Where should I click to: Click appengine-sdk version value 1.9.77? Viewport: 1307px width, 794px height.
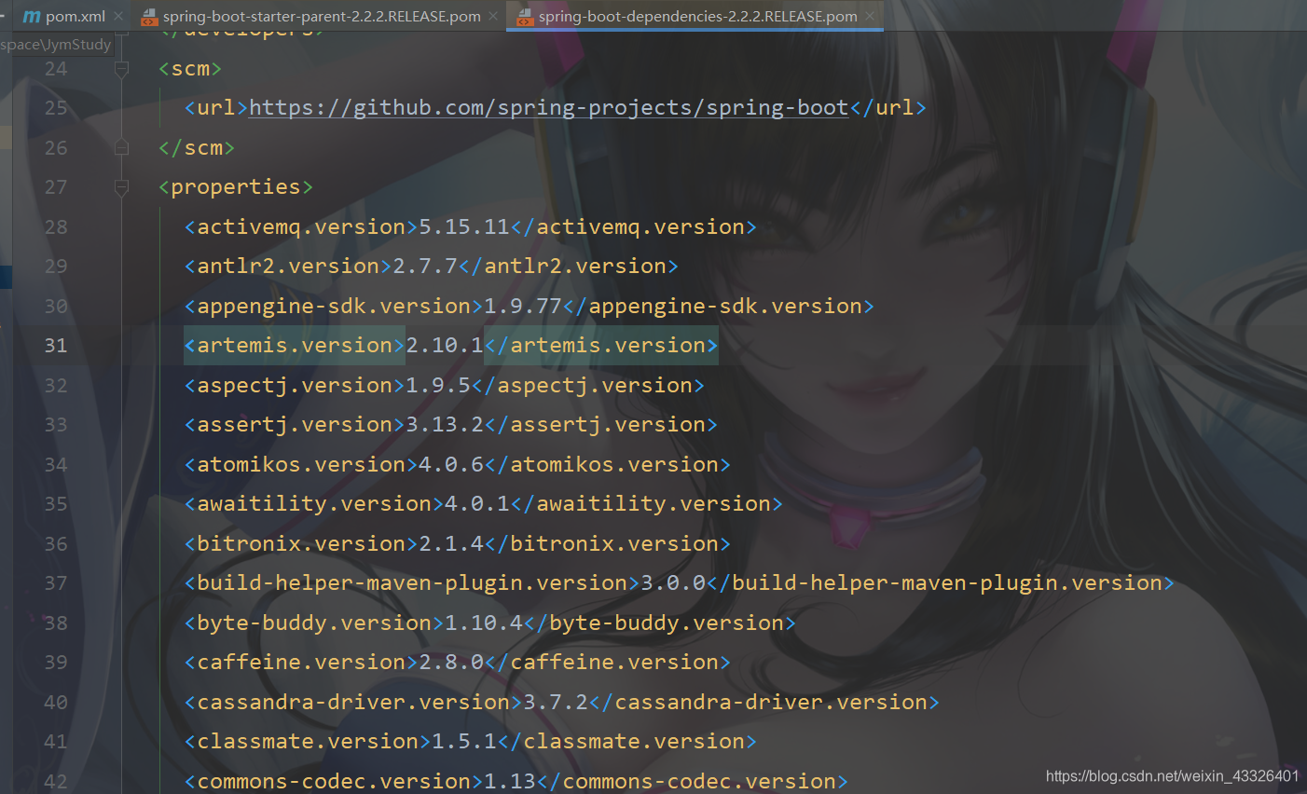[523, 307]
